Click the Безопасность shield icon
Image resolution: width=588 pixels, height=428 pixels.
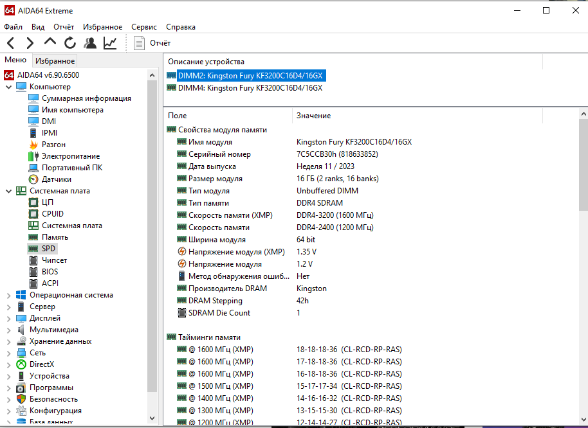pos(21,399)
